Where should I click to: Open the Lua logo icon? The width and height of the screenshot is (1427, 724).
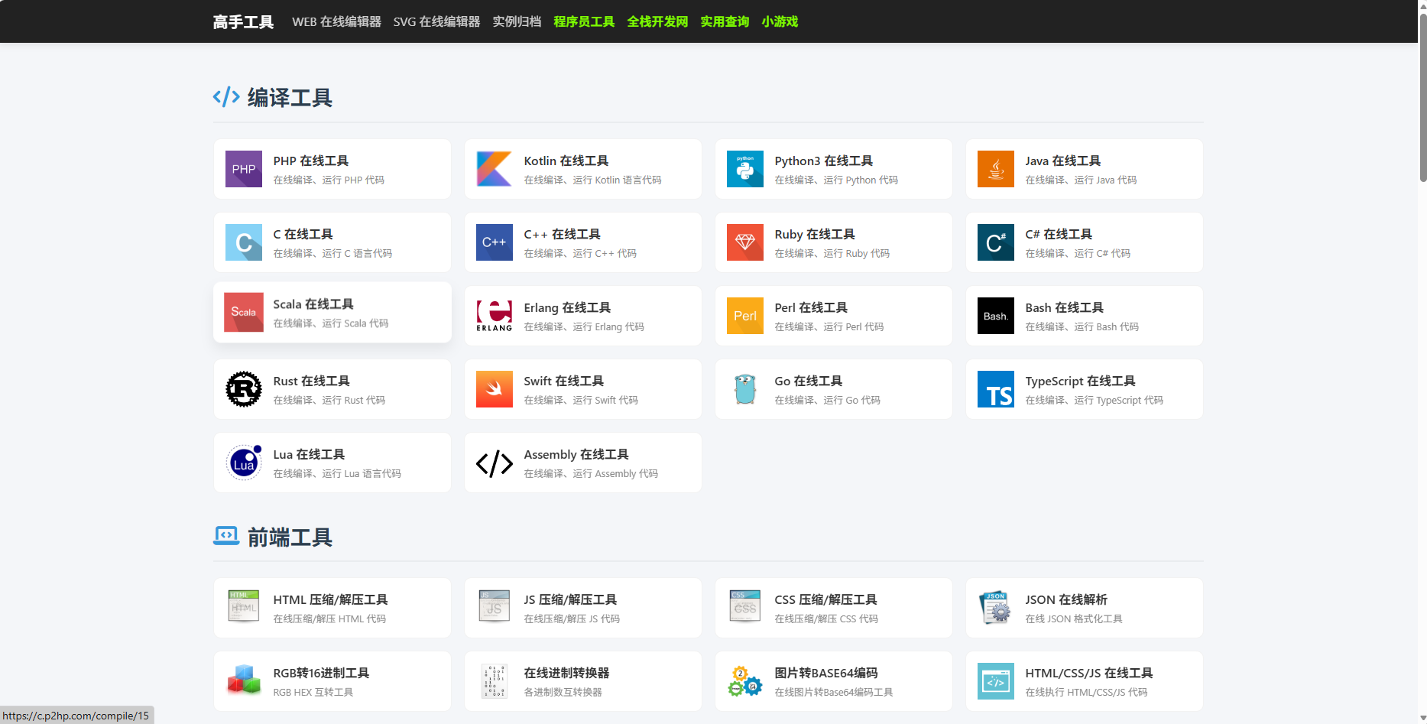[243, 463]
